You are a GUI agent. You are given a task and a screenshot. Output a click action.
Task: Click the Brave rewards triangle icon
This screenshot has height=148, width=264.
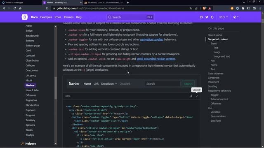point(210,8)
